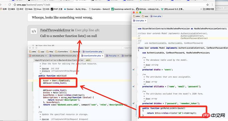228x121 pixels.
Task: Click the app breadcrumb in User.php window
Action: (x=146, y=16)
